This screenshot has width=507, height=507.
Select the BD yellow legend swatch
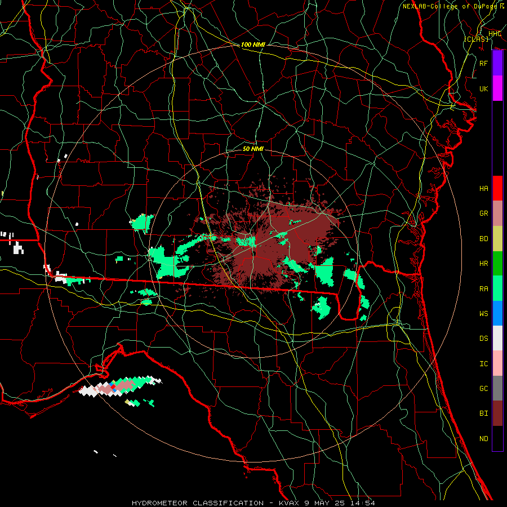point(497,238)
